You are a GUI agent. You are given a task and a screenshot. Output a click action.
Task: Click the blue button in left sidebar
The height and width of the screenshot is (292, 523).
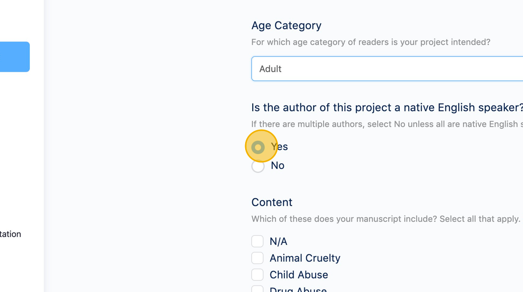14,57
